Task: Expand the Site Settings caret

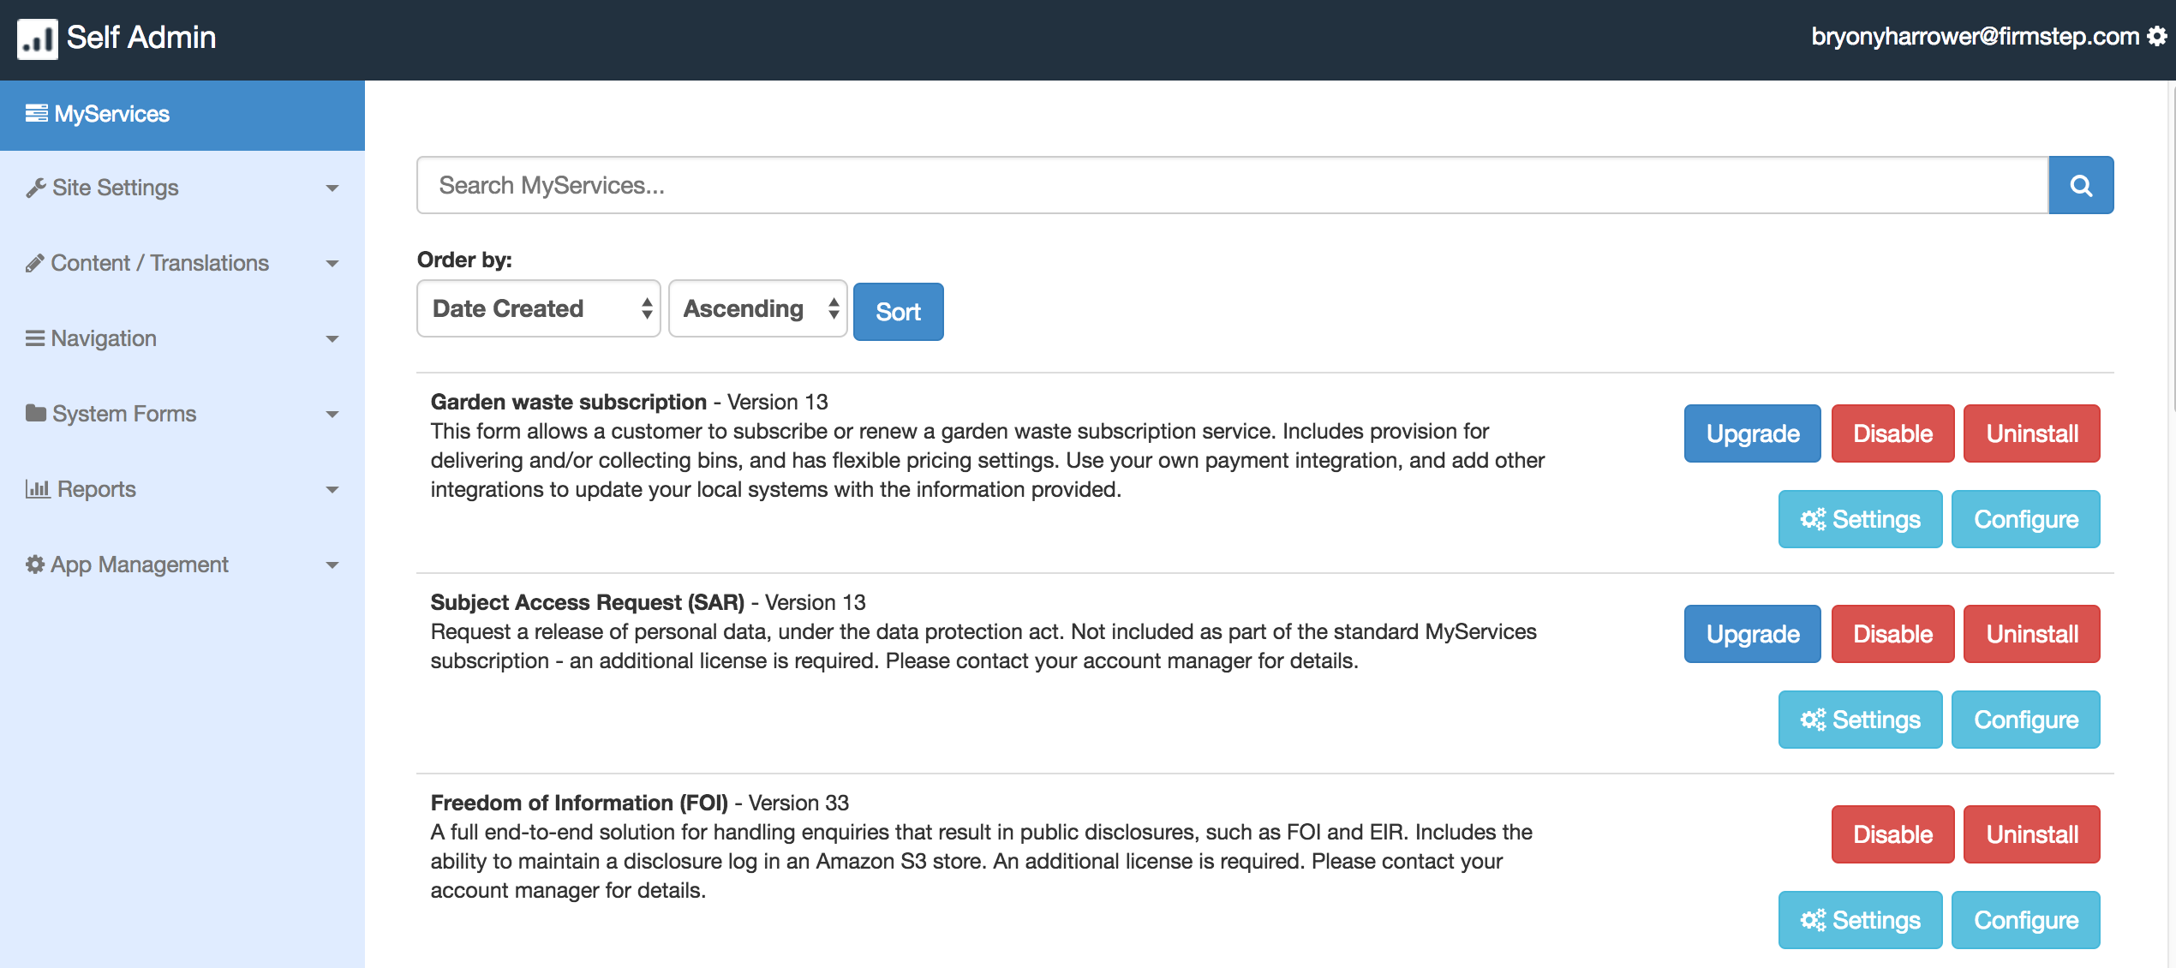Action: (x=332, y=188)
